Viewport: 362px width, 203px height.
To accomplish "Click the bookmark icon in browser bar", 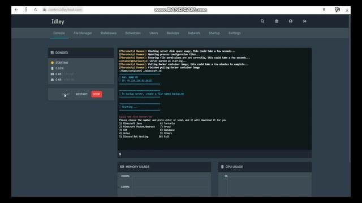I will (324, 10).
